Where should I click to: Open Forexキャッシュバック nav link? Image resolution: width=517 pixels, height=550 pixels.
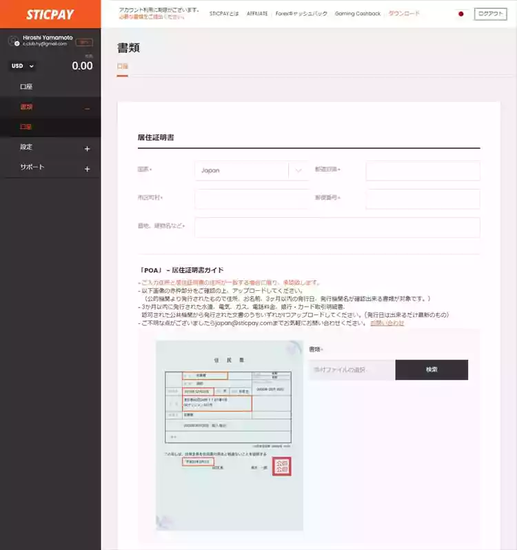click(x=301, y=14)
